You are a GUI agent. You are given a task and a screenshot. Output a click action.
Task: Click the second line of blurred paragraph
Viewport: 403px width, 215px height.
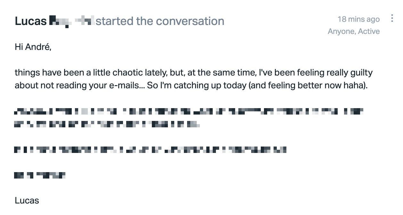[x=107, y=124]
